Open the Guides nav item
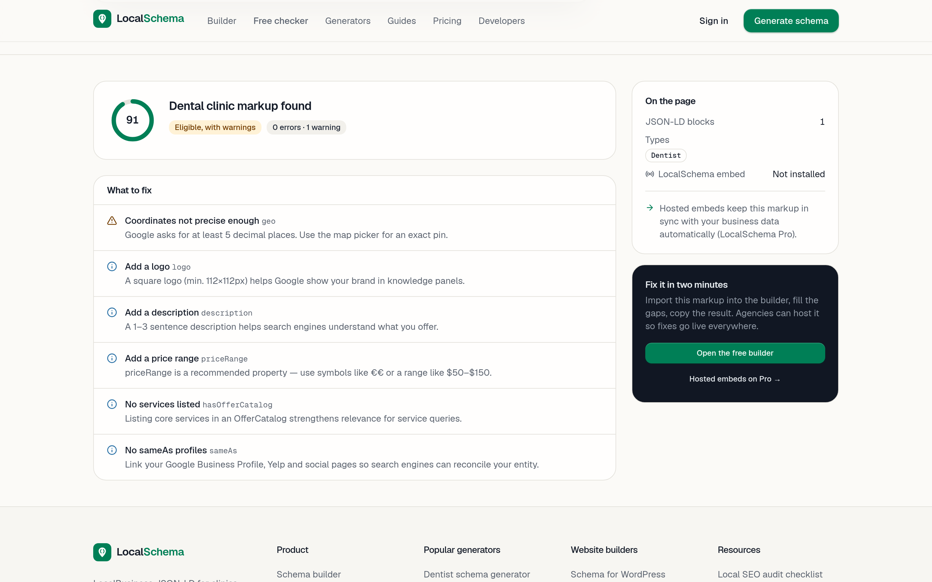The image size is (932, 582). pos(401,21)
